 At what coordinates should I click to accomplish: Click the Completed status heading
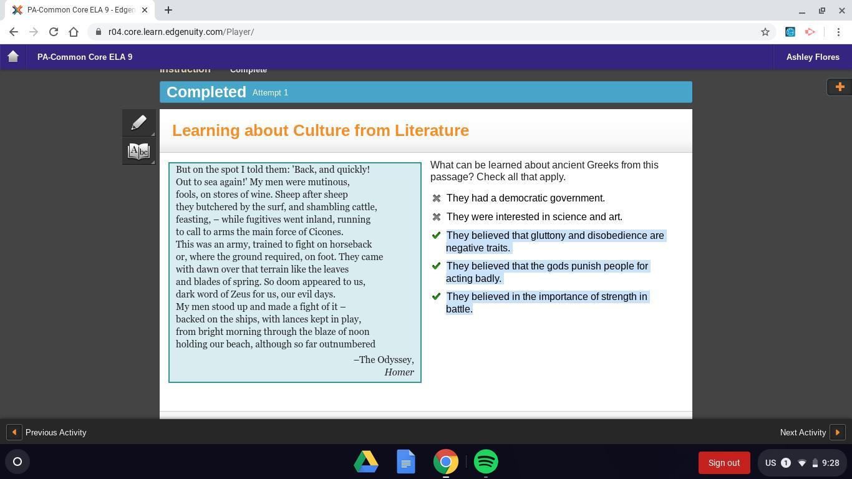[206, 92]
